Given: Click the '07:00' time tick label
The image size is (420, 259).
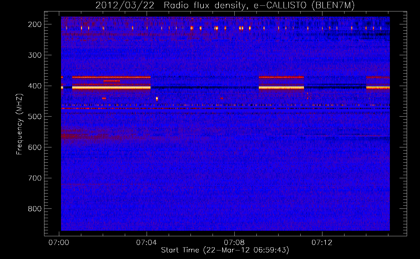Looking at the screenshot, I should tap(59, 243).
